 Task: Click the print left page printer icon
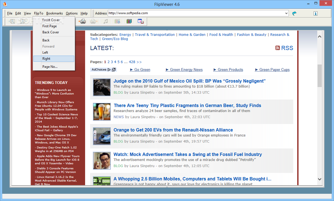[82, 21]
